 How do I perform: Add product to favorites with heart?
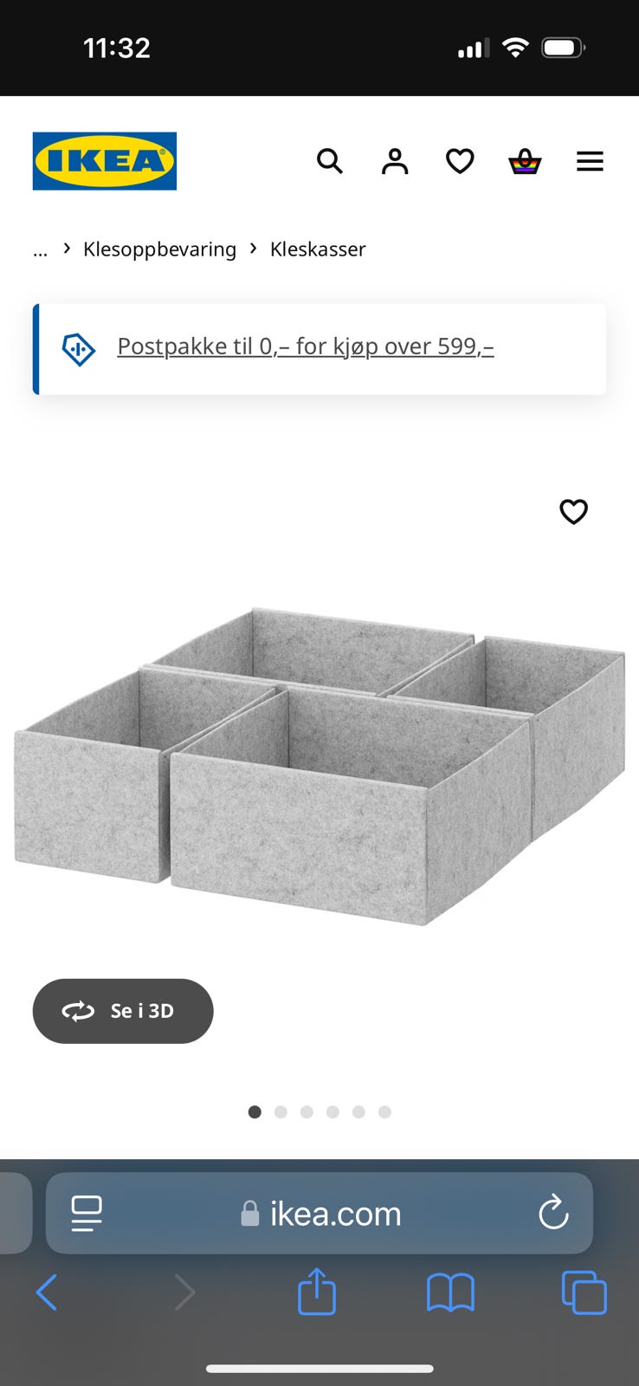(573, 512)
